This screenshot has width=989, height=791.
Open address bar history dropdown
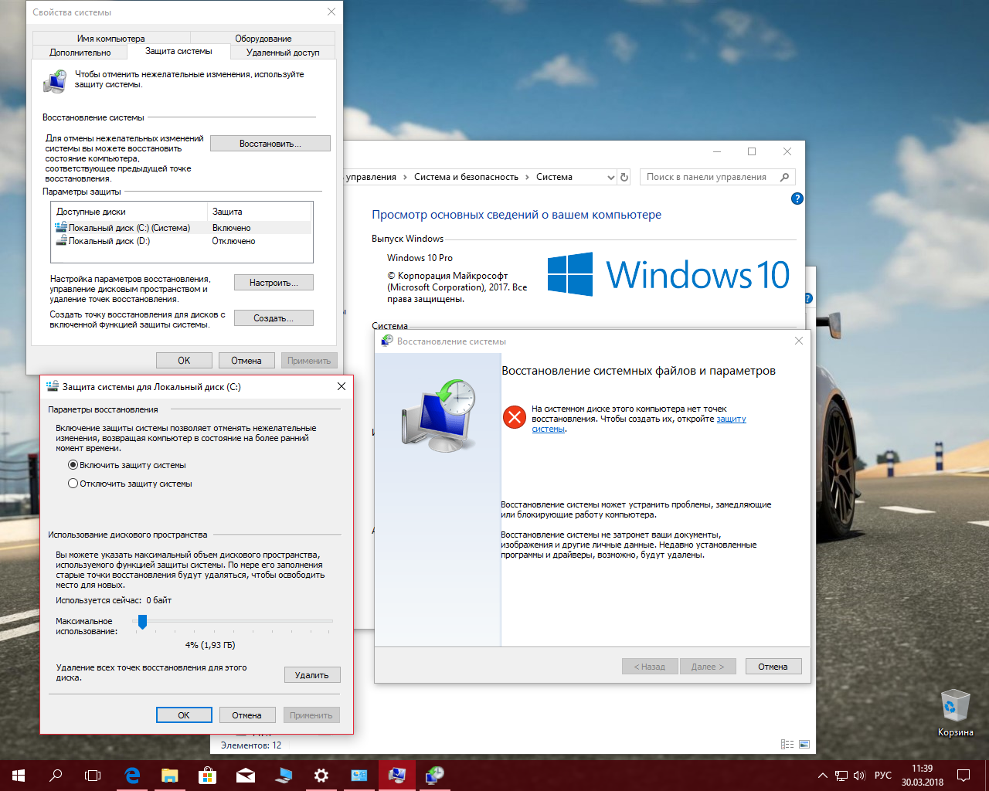click(x=610, y=177)
